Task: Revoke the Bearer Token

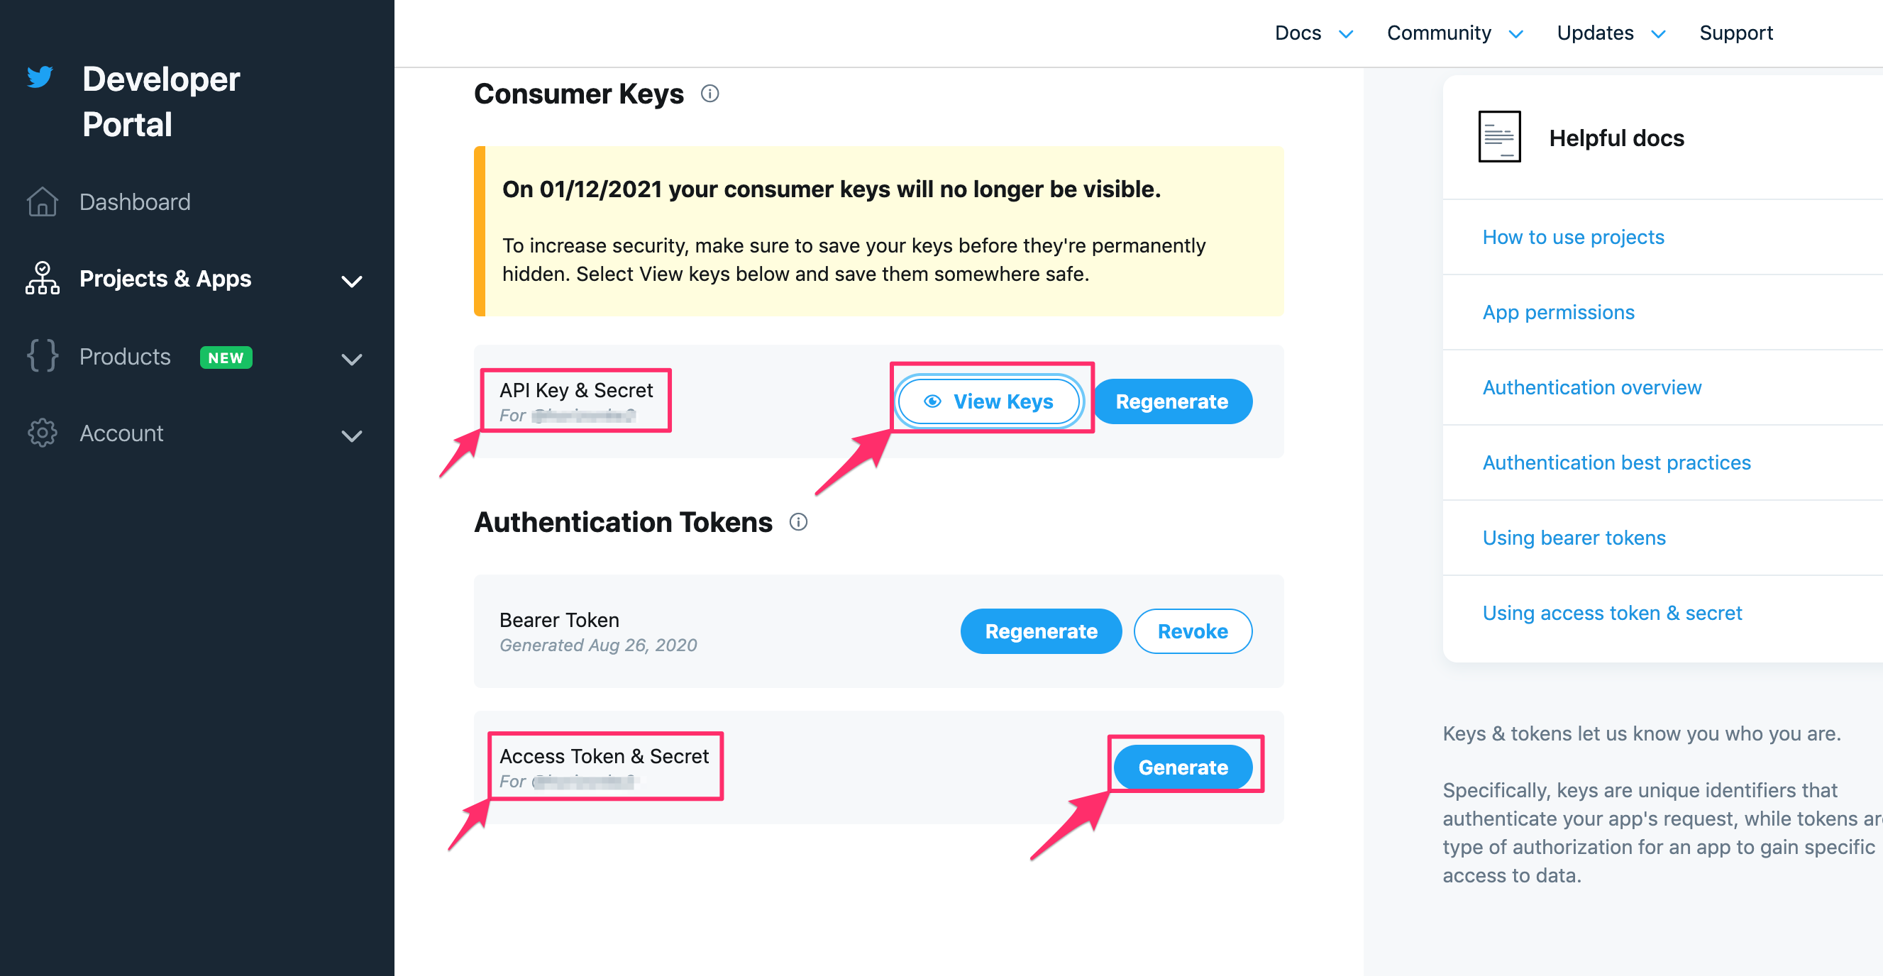Action: coord(1192,631)
